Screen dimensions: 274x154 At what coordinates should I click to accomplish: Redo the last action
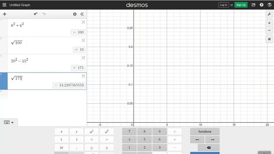pyautogui.click(x=44, y=14)
